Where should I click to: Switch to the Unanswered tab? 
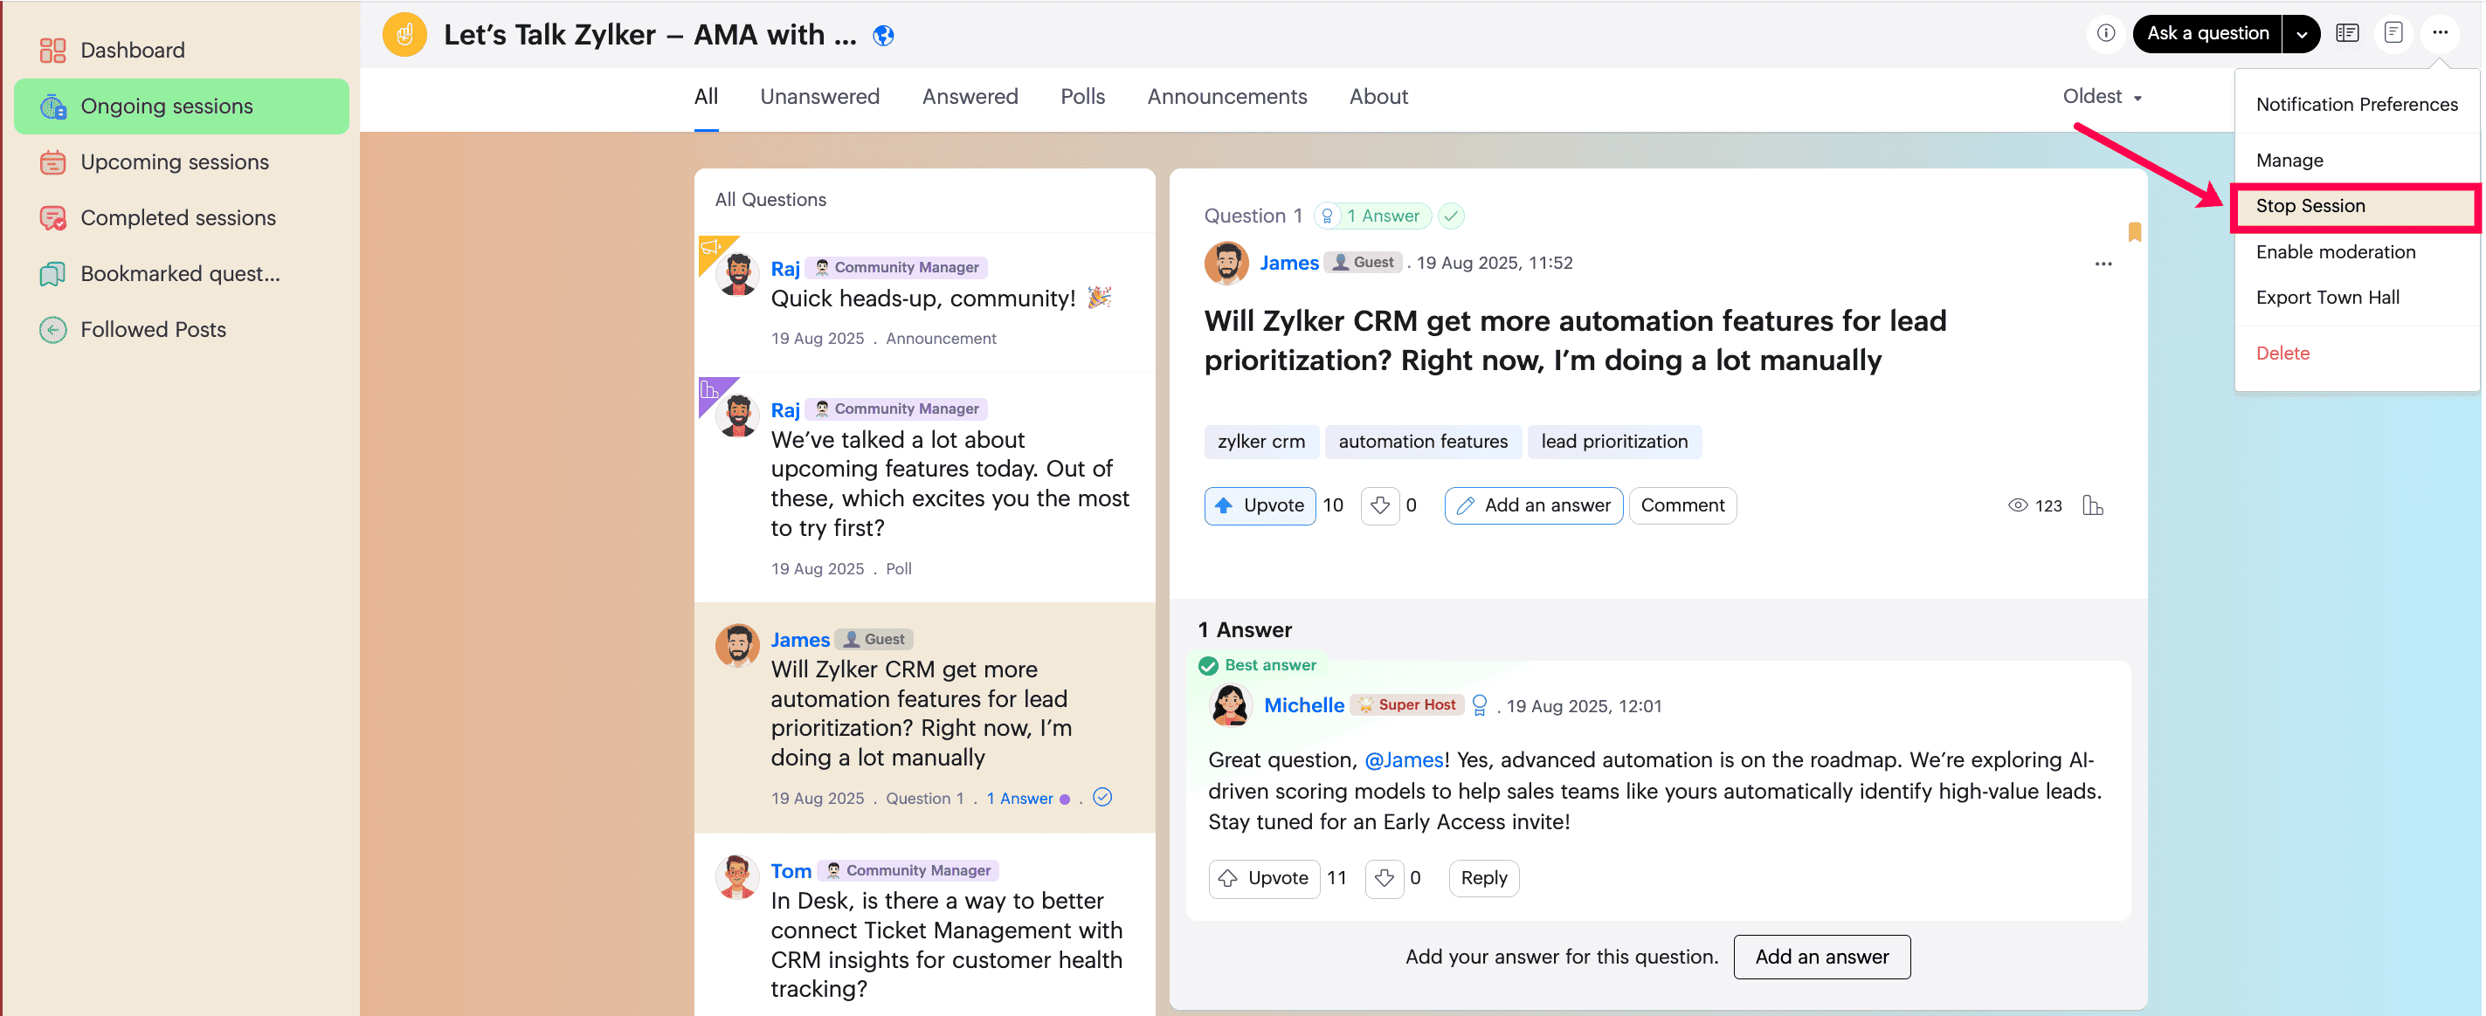[819, 96]
